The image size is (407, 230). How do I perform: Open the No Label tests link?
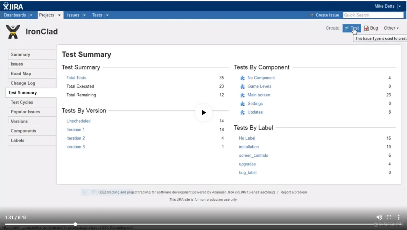[247, 138]
